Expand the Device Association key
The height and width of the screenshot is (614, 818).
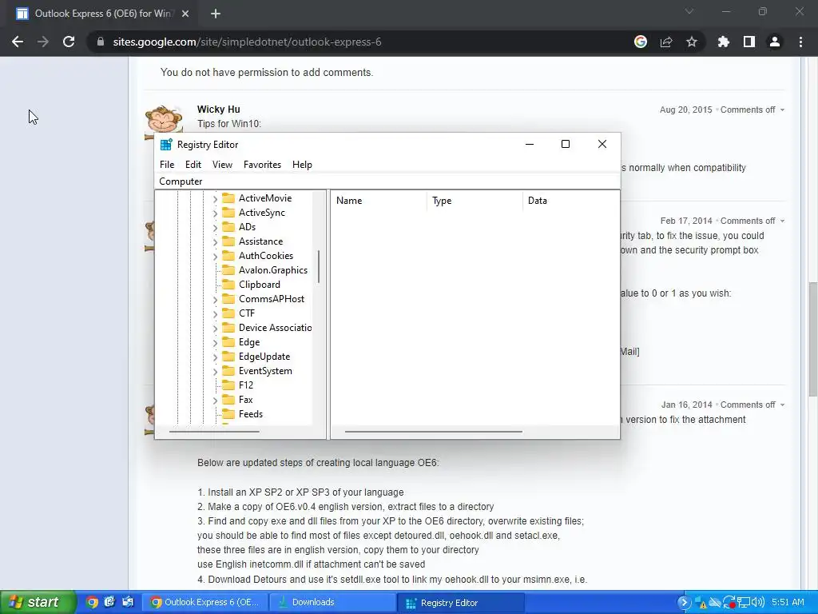pyautogui.click(x=215, y=328)
